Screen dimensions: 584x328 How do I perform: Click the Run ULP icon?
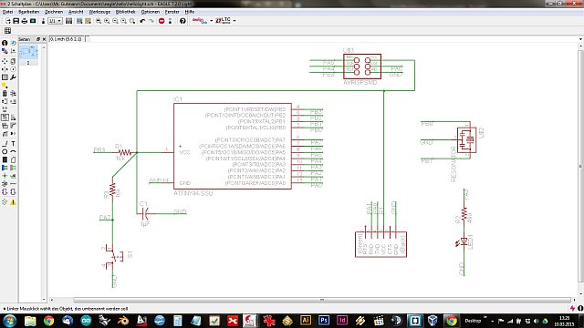pos(88,21)
